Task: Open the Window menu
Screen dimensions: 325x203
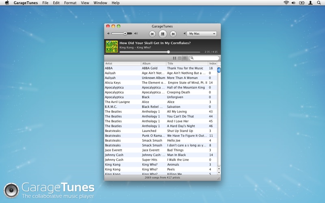Action: pos(100,3)
